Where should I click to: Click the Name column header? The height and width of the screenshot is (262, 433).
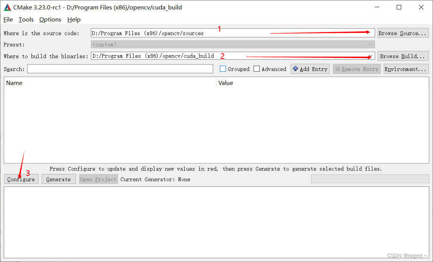[110, 83]
